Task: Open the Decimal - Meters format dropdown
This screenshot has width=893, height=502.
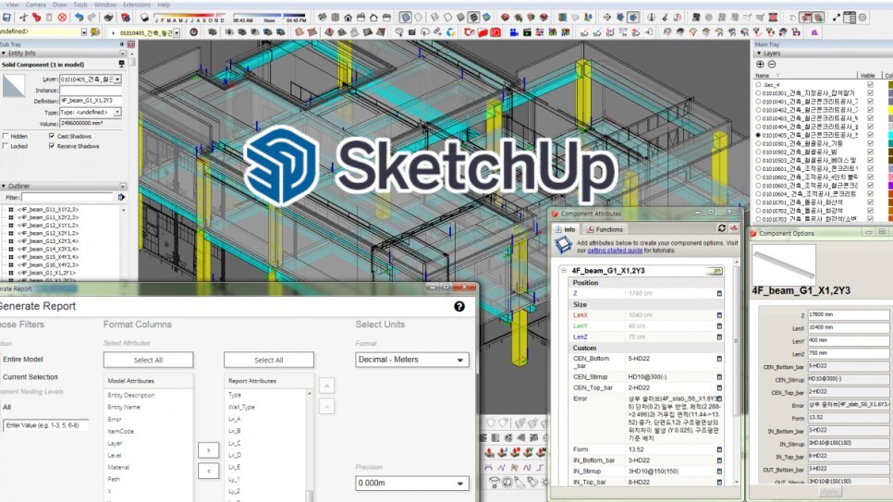Action: pyautogui.click(x=412, y=360)
